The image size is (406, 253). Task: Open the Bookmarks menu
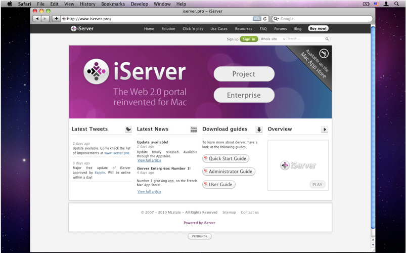tap(113, 4)
